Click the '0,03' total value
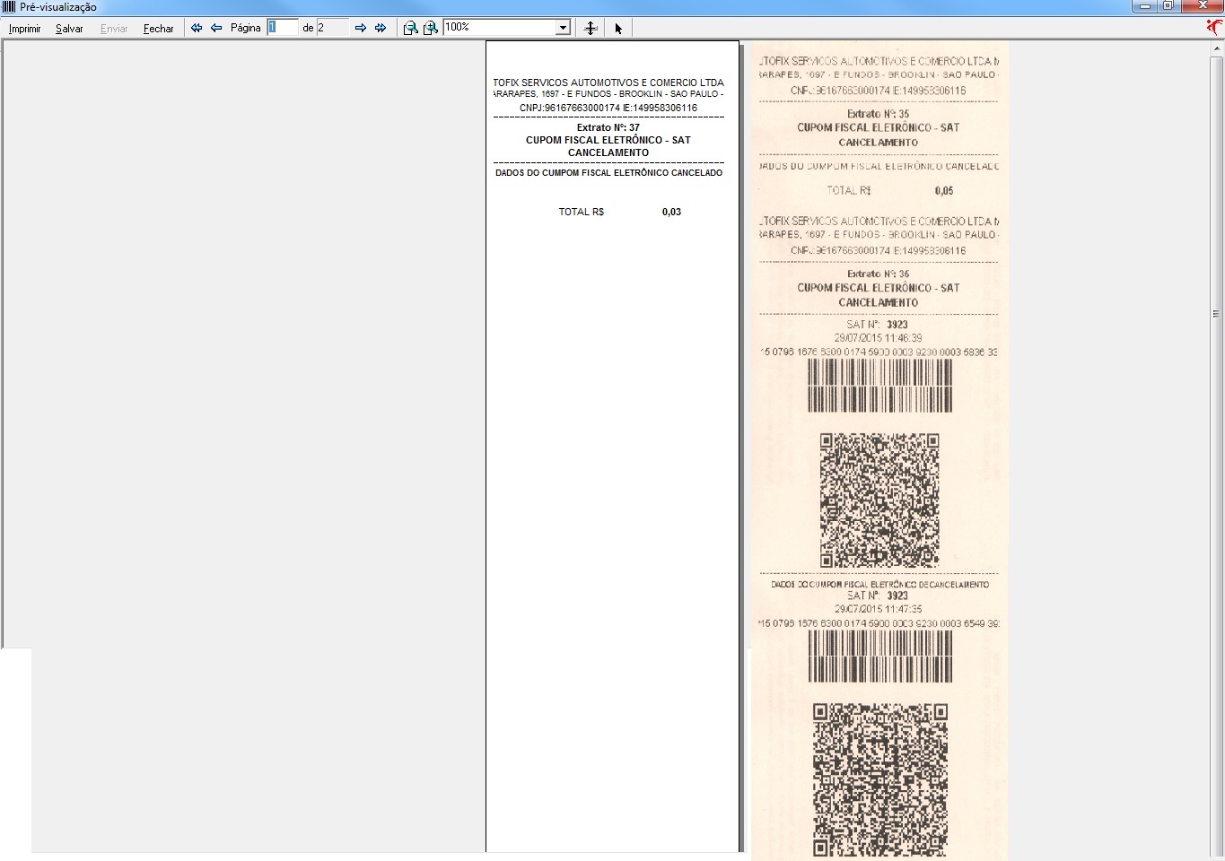Screen dimensions: 1225x861 671,213
